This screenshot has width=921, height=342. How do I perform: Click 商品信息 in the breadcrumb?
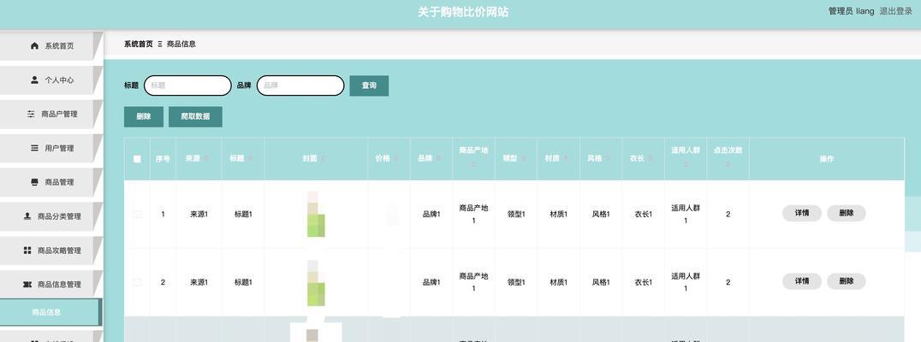coord(181,44)
